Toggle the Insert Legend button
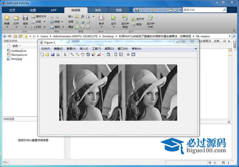Image resolution: width=239 pixels, height=167 pixels. pyautogui.click(x=120, y=54)
